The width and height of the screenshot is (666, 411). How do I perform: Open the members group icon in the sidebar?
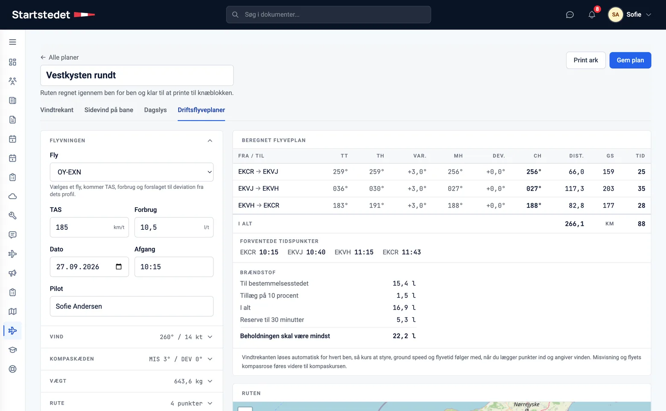13,81
